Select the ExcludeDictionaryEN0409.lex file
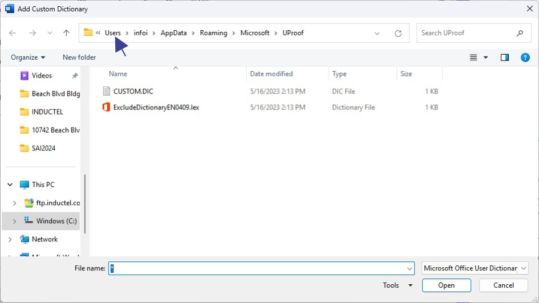 pyautogui.click(x=156, y=107)
